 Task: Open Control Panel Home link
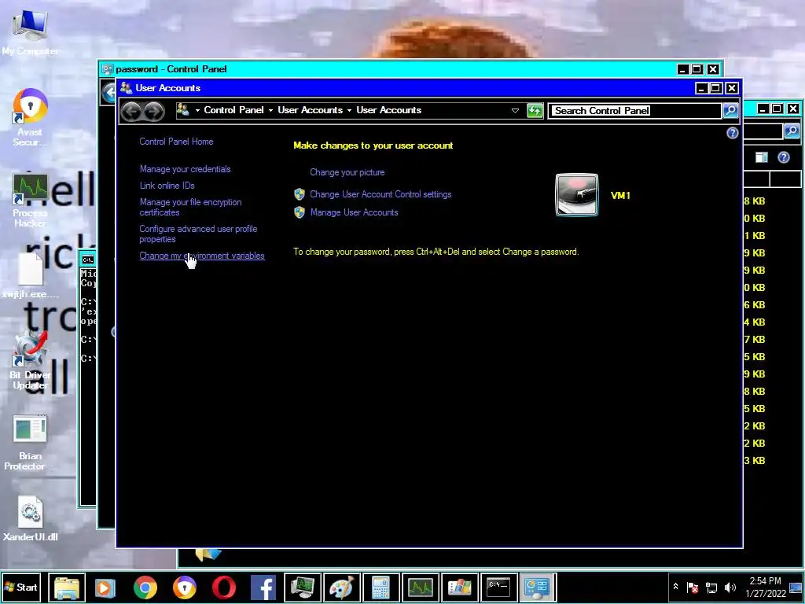(176, 142)
